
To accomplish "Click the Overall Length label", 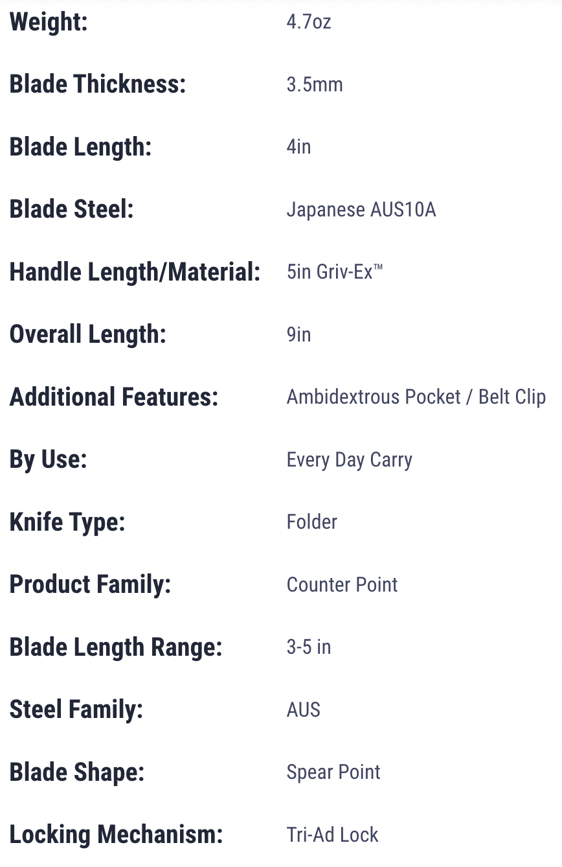I will [88, 334].
